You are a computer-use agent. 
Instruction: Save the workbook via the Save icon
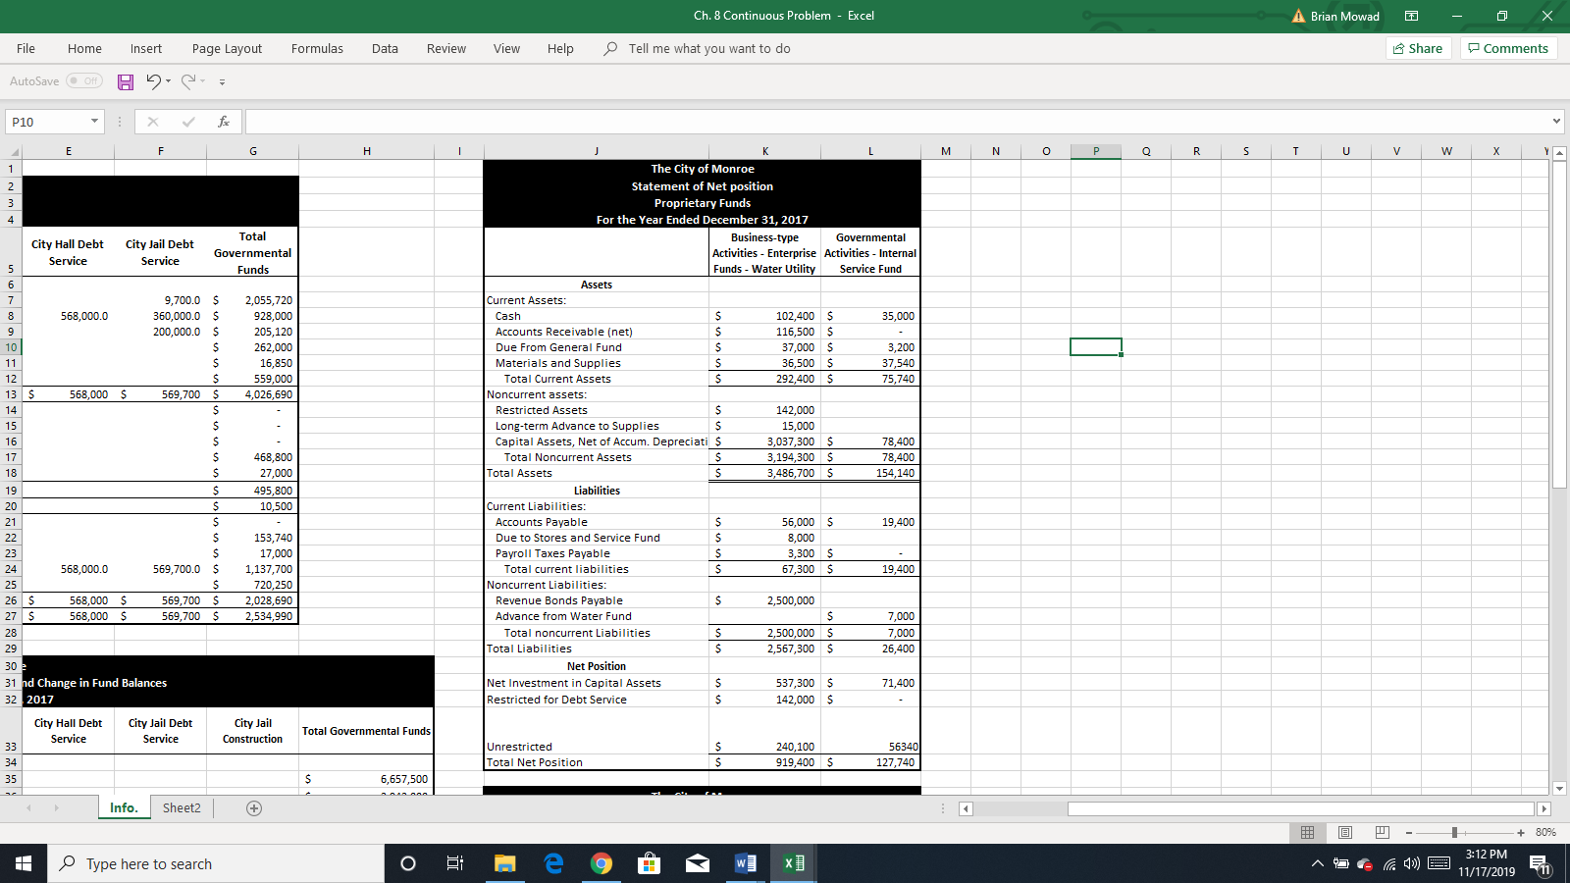click(x=125, y=81)
